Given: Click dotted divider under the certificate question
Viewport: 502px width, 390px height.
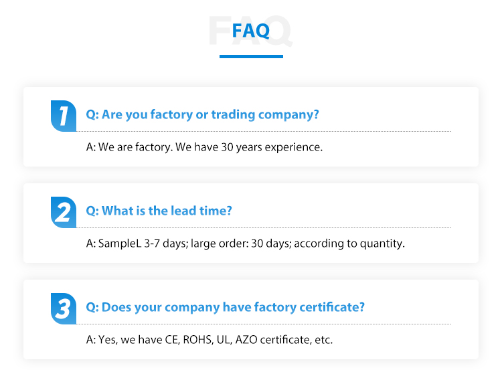Looking at the screenshot, I should pyautogui.click(x=268, y=324).
